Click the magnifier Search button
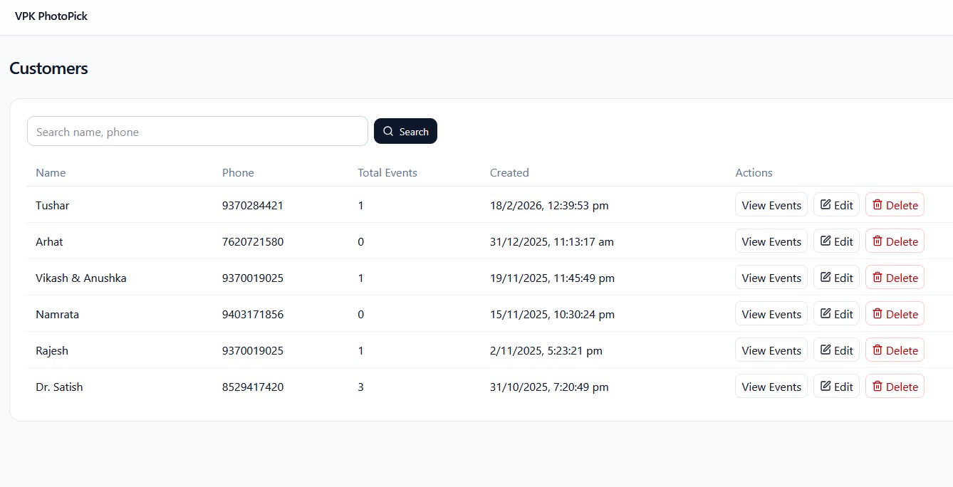This screenshot has width=953, height=487. (x=405, y=132)
